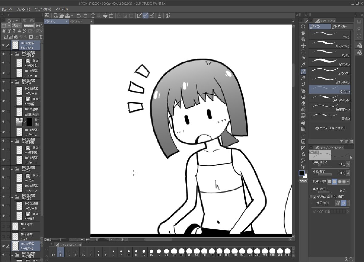Select the リアルGペン sub tool
Viewport: 364px width, 262px height.
[x=329, y=44]
